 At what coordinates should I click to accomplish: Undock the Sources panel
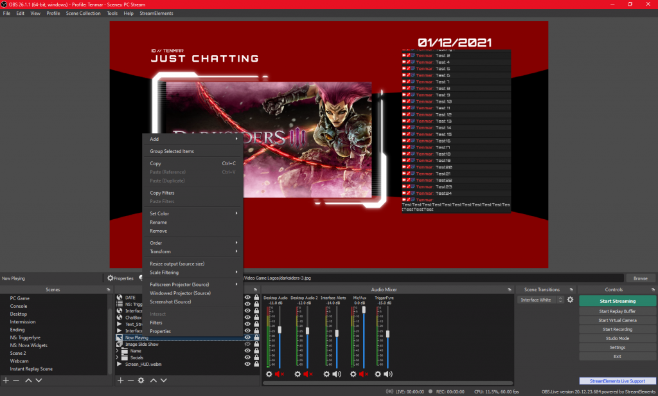coord(255,290)
